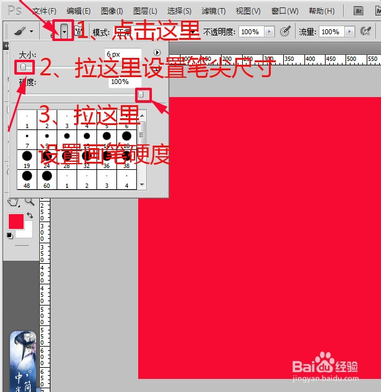Swap foreground and background colors
Image resolution: width=381 pixels, height=392 pixels.
[30, 215]
